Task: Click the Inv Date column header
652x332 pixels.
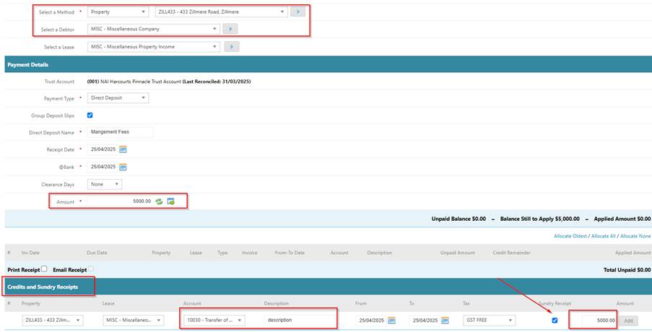Action: click(30, 253)
